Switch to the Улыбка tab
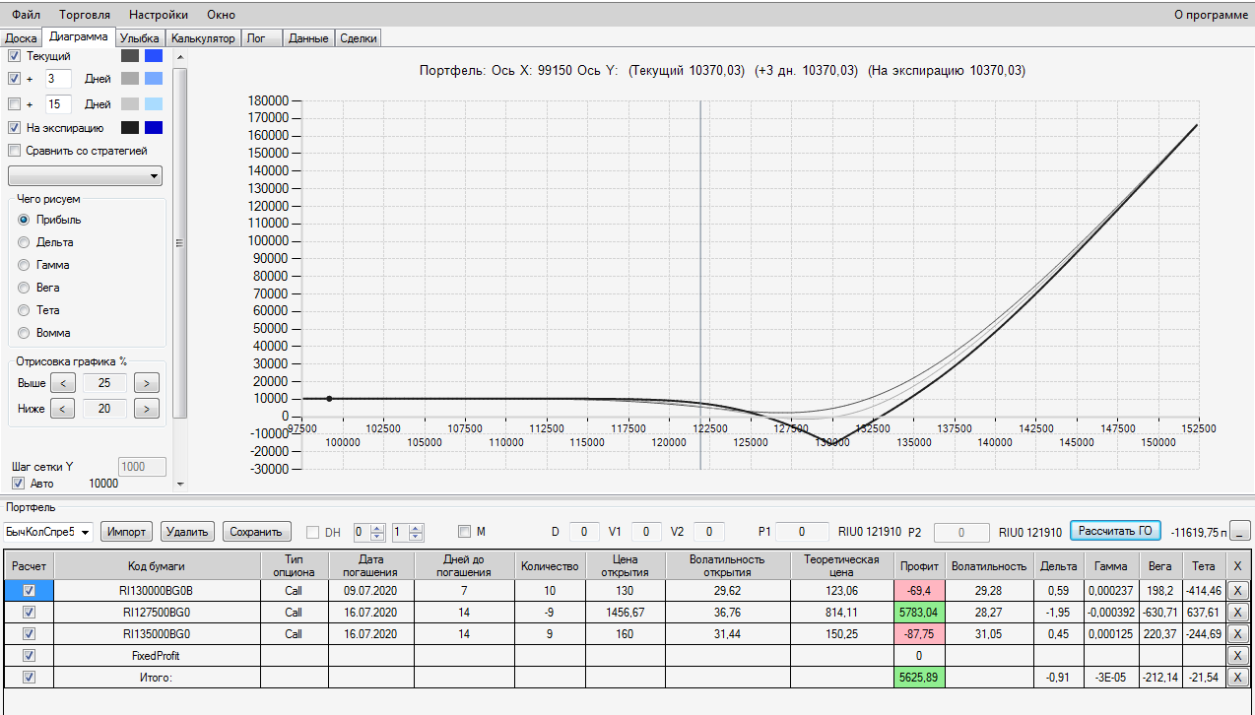1255x715 pixels. point(139,38)
